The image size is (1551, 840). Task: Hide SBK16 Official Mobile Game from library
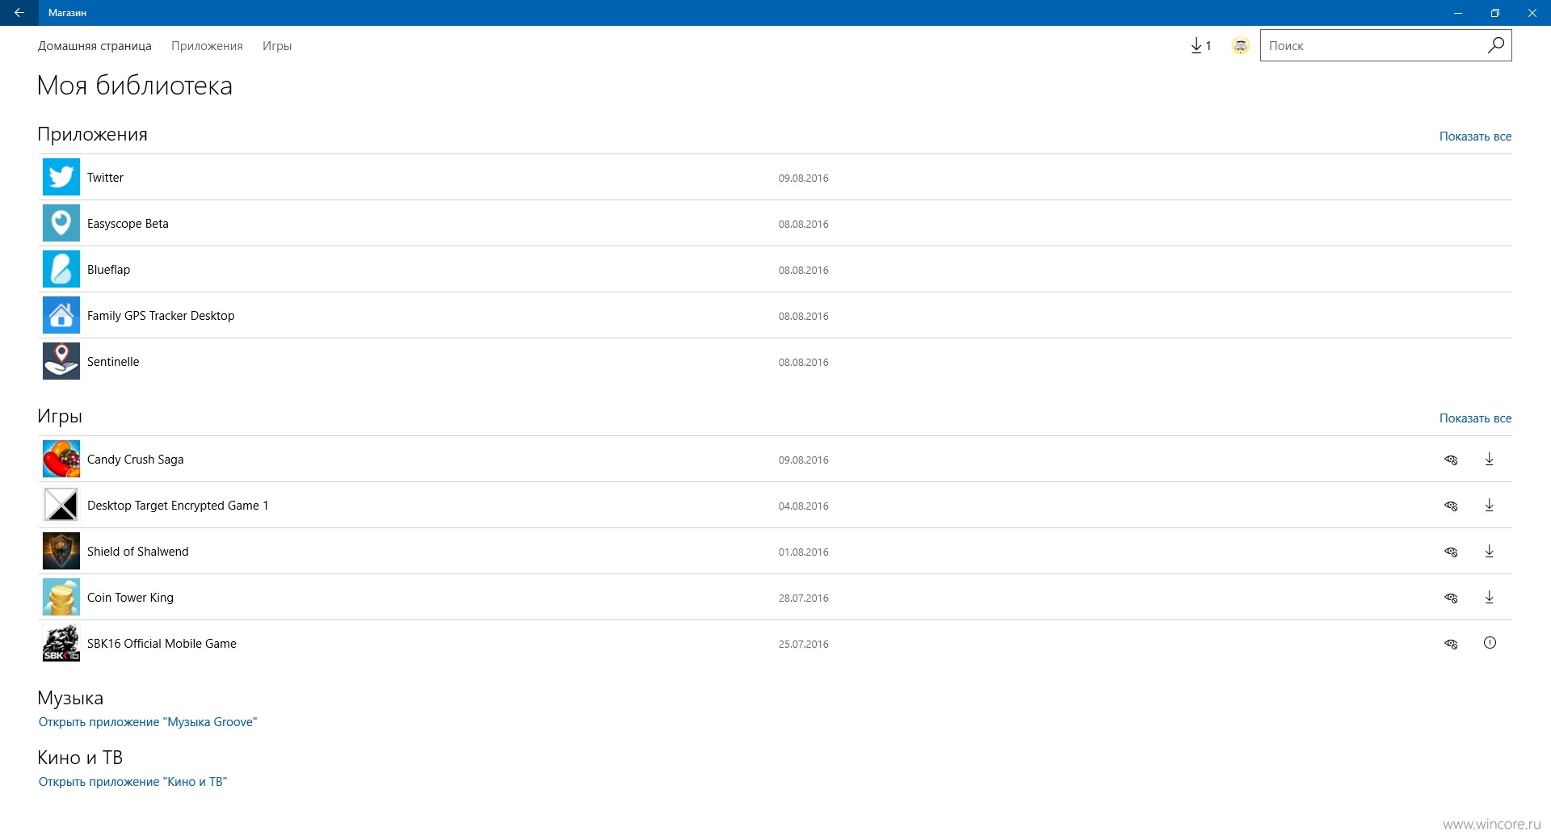click(x=1451, y=644)
